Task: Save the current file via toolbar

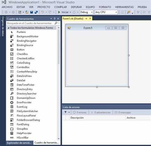Action: click(32, 12)
